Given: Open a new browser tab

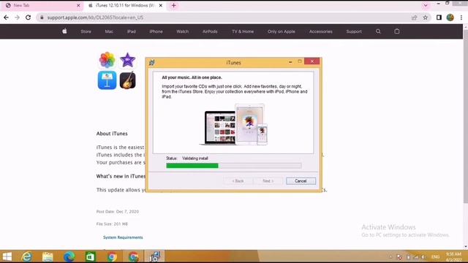Looking at the screenshot, I should point(174,5).
